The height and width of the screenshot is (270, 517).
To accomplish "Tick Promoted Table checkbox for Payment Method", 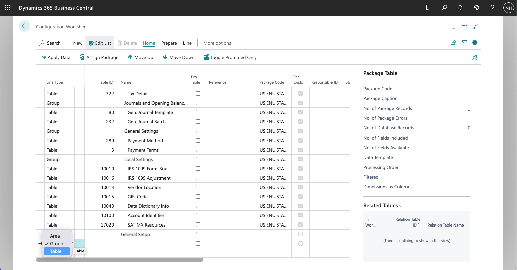I will click(x=198, y=141).
